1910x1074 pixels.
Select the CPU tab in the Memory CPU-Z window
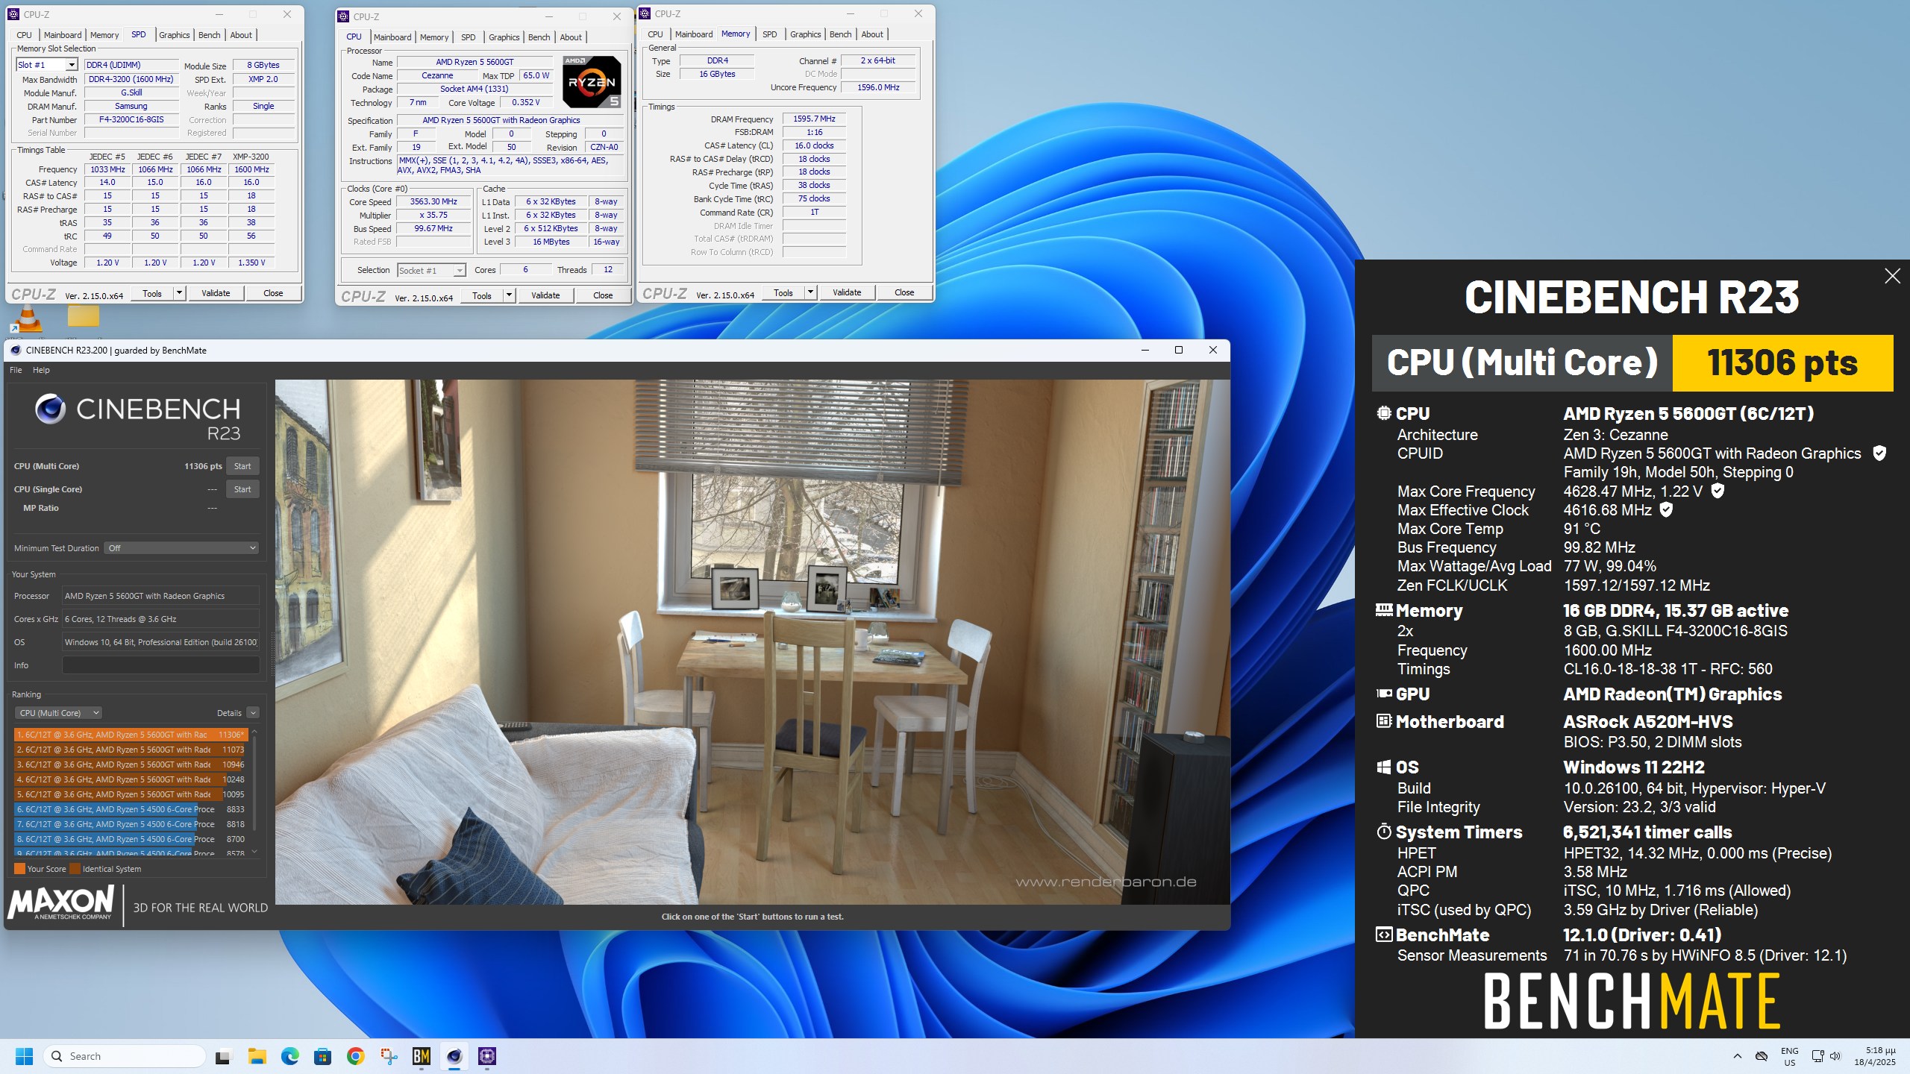(656, 34)
